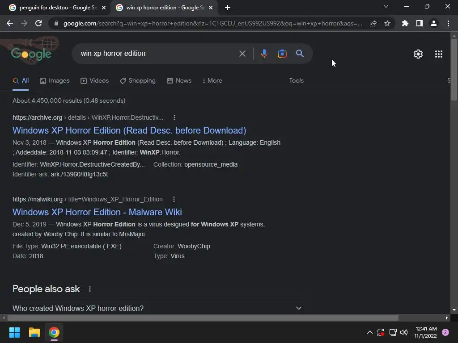The height and width of the screenshot is (343, 458).
Task: Click the browser forward arrow
Action: tap(24, 23)
